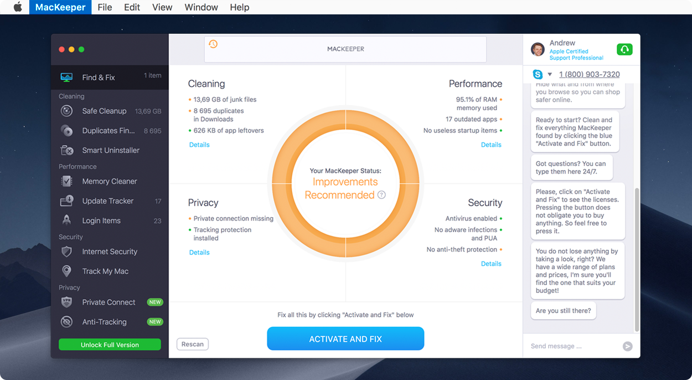Click the Activate and Fix button
Screen dimensions: 692x380
tap(345, 338)
